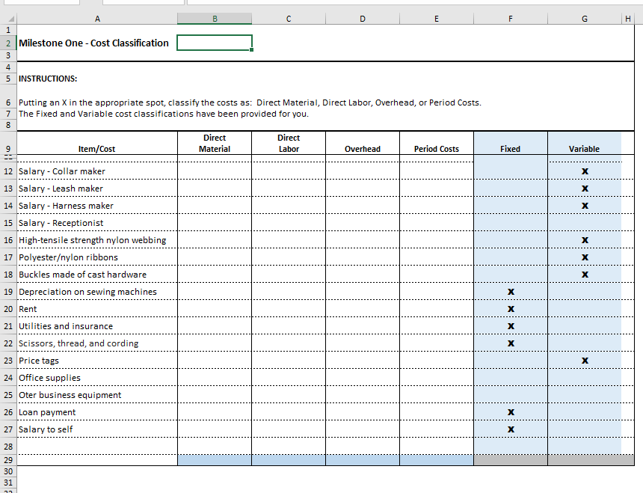Image resolution: width=643 pixels, height=493 pixels.
Task: Select column G header
Action: 585,19
